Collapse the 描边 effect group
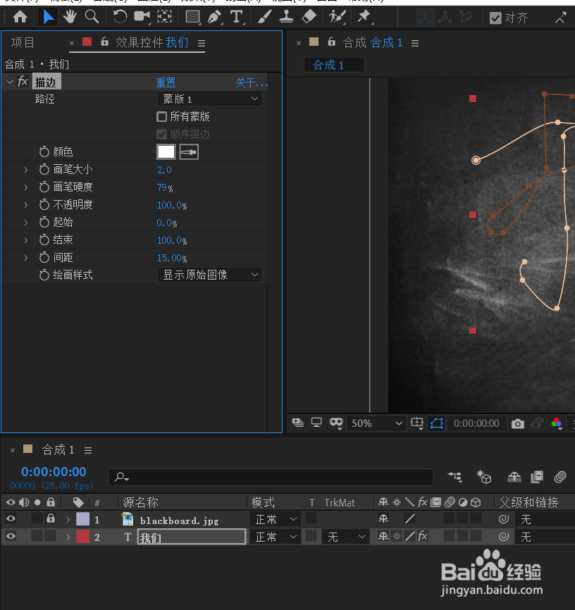 (10, 82)
